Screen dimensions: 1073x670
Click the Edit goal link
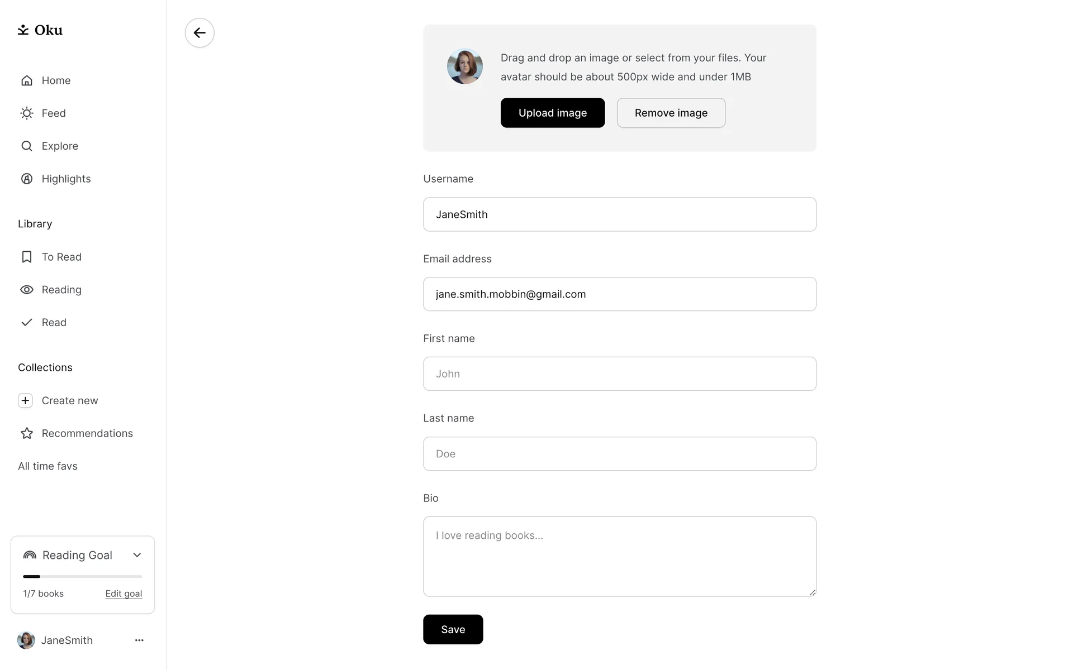(x=124, y=594)
